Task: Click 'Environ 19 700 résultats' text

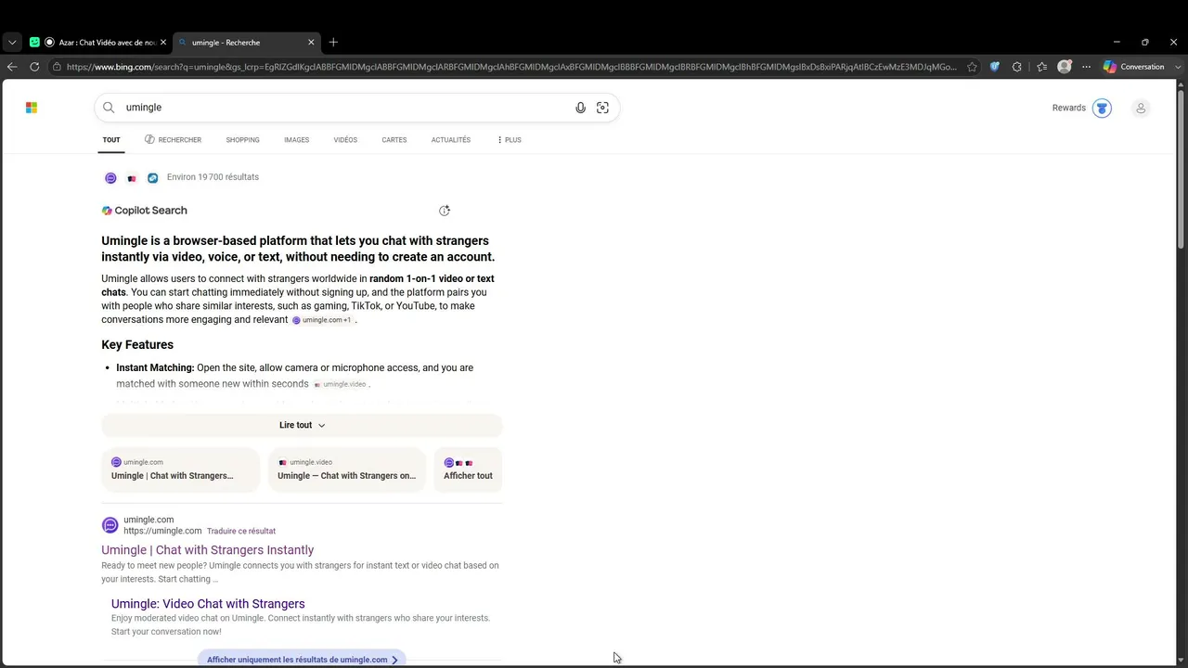Action: pyautogui.click(x=213, y=177)
